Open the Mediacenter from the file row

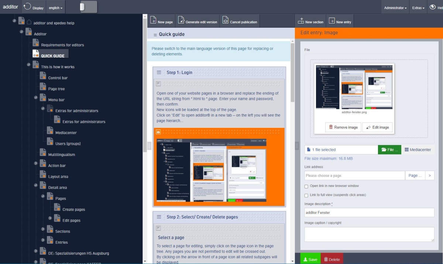(418, 150)
